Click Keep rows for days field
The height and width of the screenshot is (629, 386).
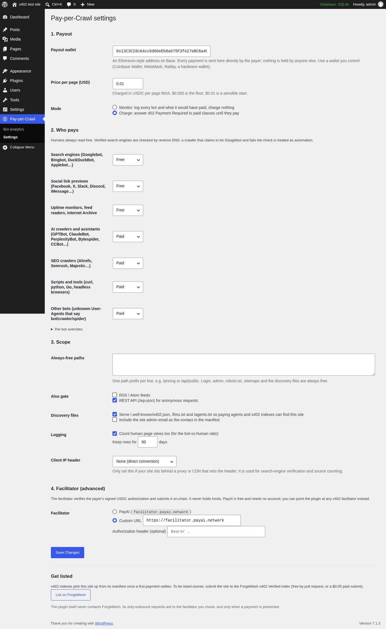coord(148,442)
